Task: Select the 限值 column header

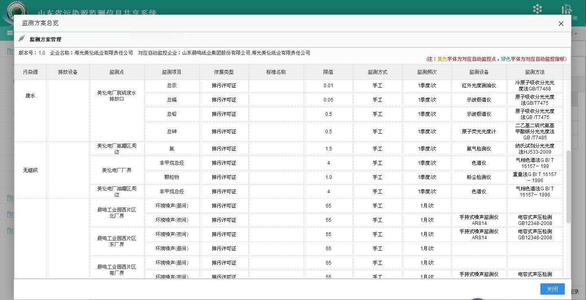Action: [328, 71]
